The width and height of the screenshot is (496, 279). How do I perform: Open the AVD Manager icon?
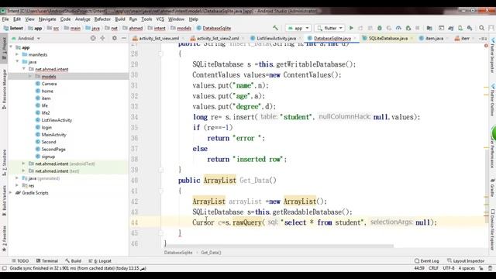460,28
